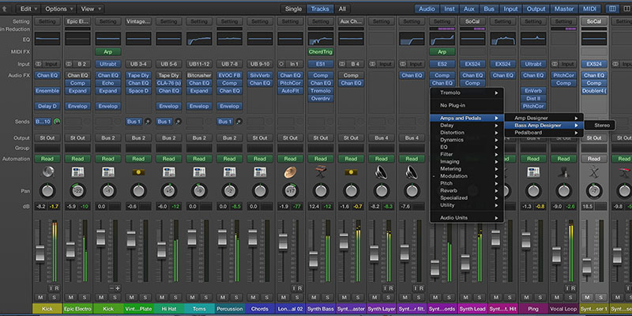The height and width of the screenshot is (316, 632).
Task: Click the Epic Electro track instrument icon
Action: click(x=77, y=171)
